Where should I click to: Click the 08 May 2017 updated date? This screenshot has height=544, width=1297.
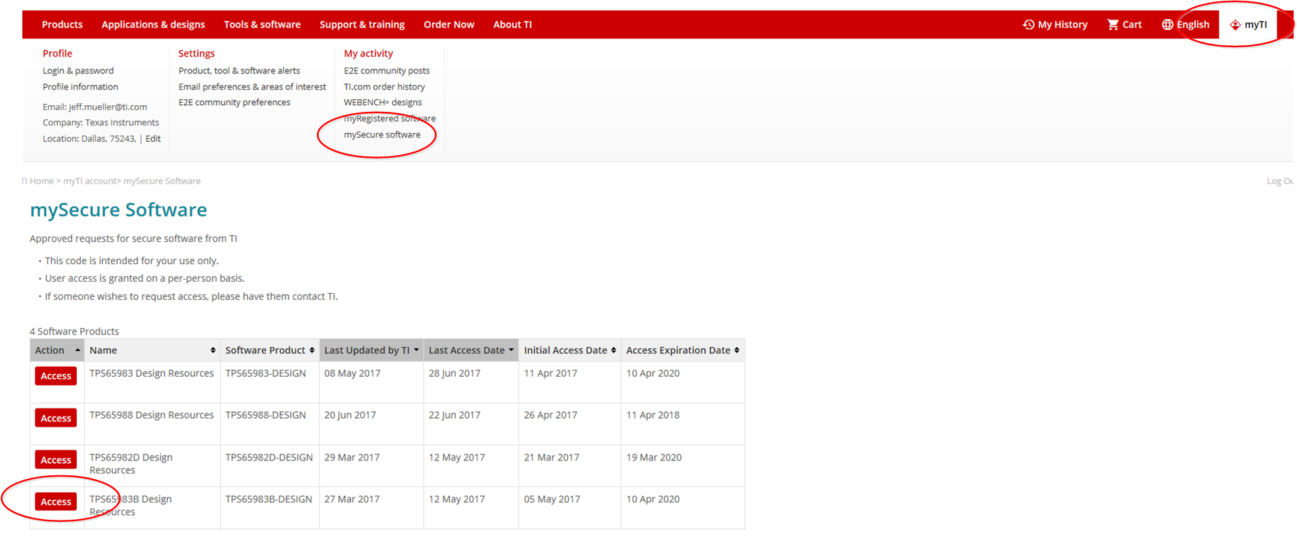point(352,373)
